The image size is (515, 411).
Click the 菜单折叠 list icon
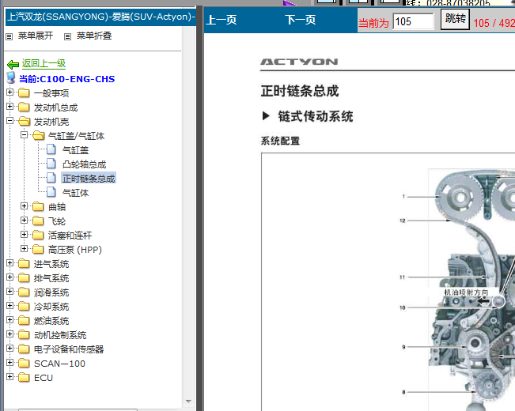click(68, 36)
